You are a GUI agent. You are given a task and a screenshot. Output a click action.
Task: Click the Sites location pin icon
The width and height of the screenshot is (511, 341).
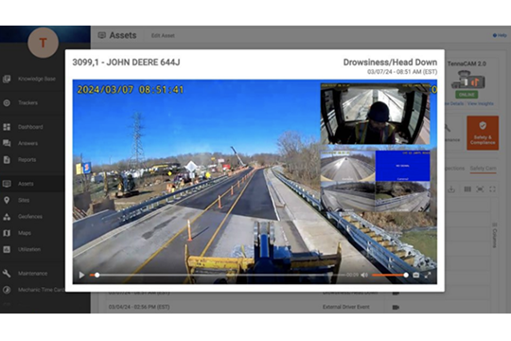click(7, 200)
